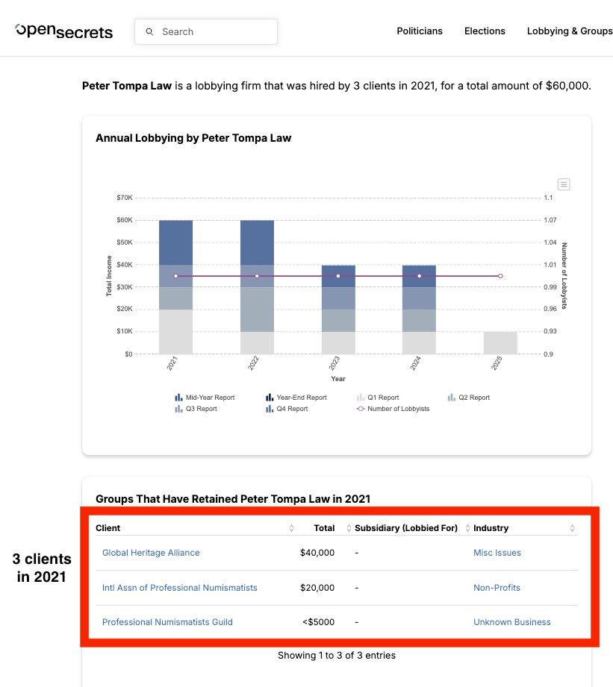
Task: Click the 'Annual Lobbying by Peter Tompa Law' heading
Action: pos(193,138)
